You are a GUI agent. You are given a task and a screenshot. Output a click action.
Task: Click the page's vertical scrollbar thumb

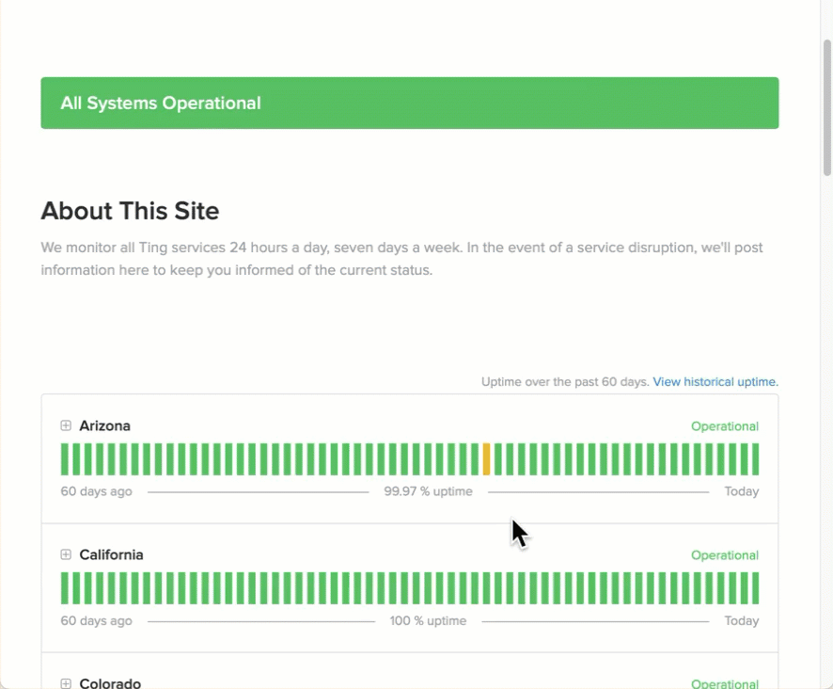click(827, 107)
